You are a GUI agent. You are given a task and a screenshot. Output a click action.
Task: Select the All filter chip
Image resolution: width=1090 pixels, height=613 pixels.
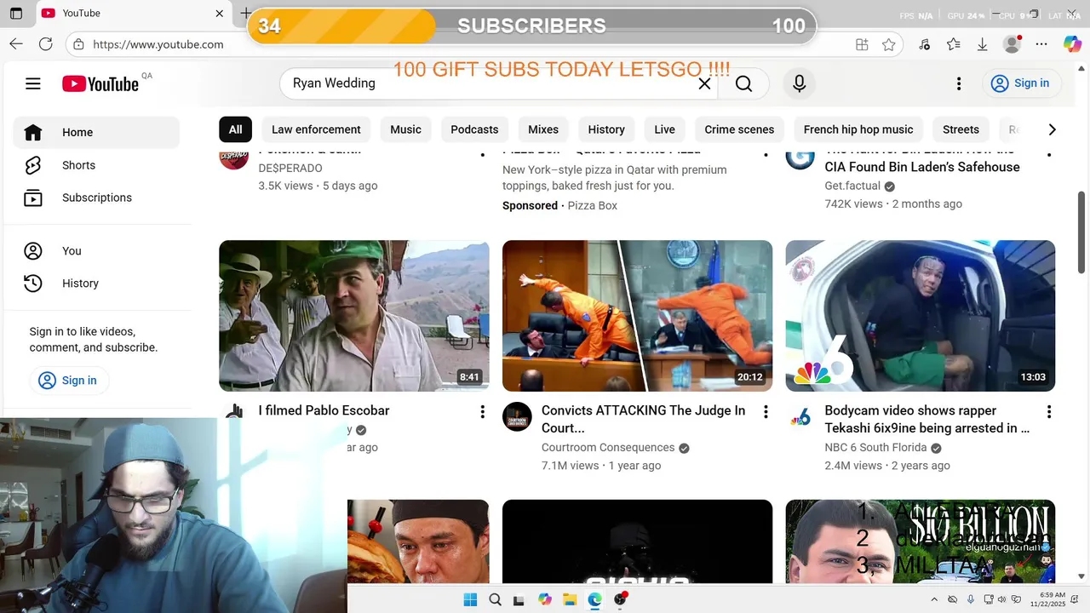[235, 129]
